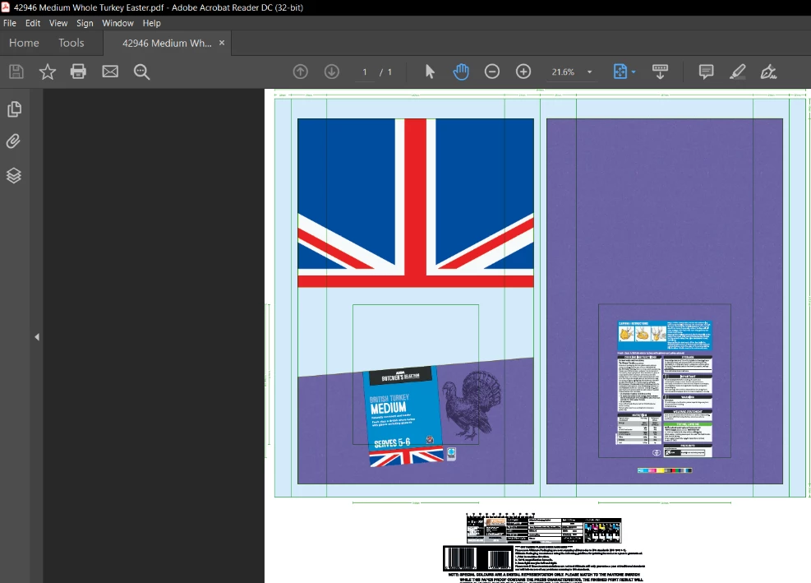Click the Union Jack flag artwork on page
This screenshot has height=583, width=811.
point(415,203)
